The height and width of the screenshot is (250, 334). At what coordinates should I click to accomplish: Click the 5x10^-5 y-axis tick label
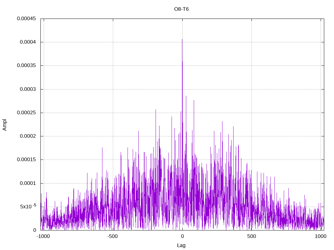click(28, 206)
